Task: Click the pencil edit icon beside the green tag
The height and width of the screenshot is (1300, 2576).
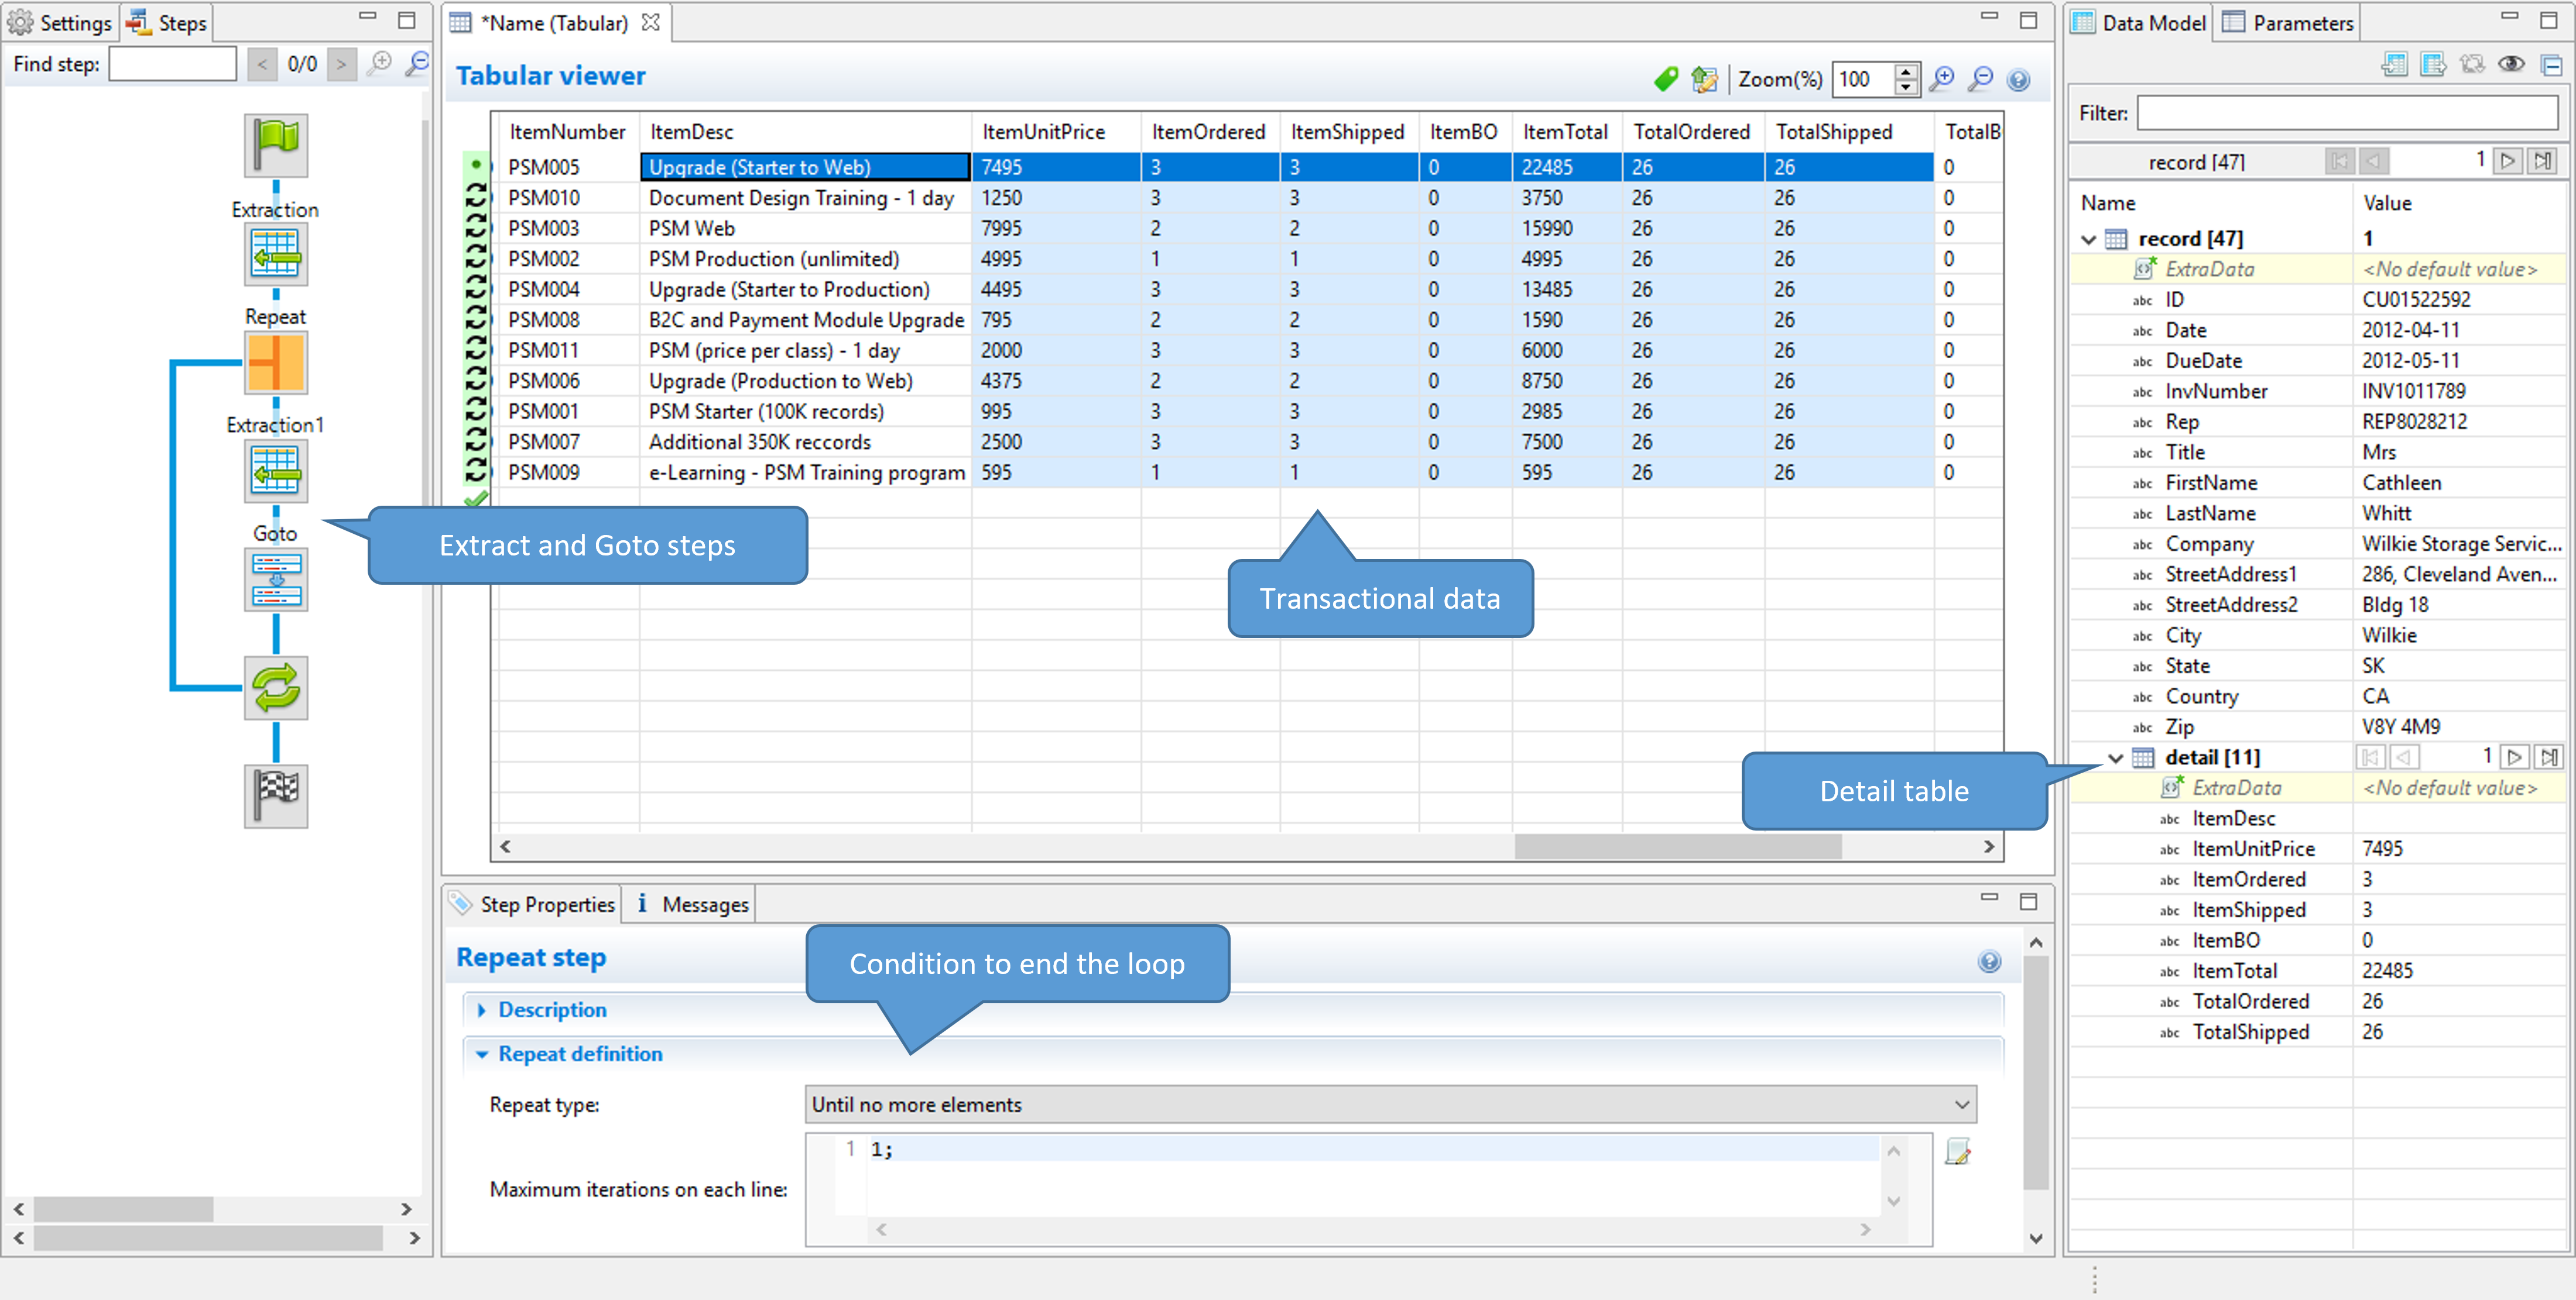Action: tap(1704, 79)
